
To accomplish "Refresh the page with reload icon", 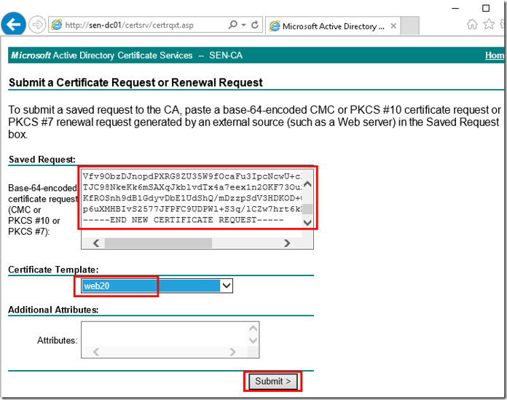I will 255,25.
